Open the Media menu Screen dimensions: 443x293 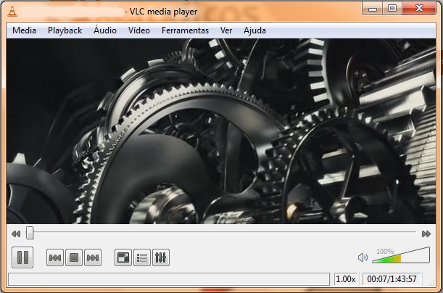25,30
